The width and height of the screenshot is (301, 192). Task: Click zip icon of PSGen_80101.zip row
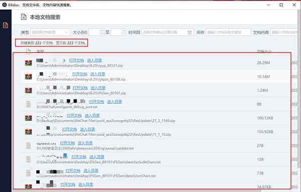(x=29, y=90)
